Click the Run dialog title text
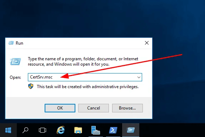This screenshot has width=205, height=137. tap(19, 43)
